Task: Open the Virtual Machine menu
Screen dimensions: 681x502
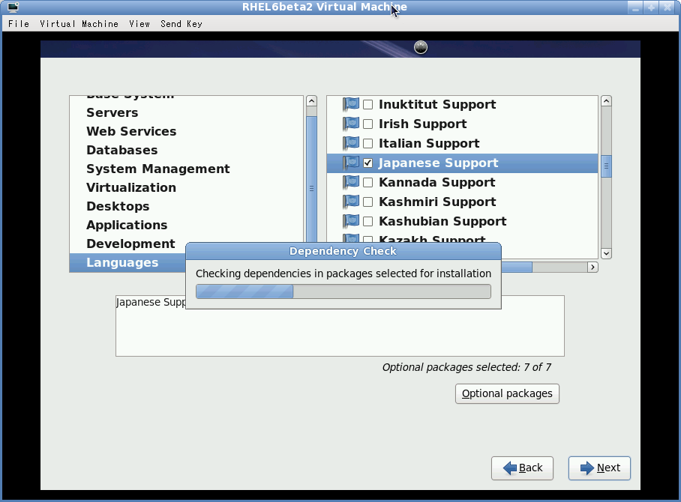Action: (x=79, y=24)
